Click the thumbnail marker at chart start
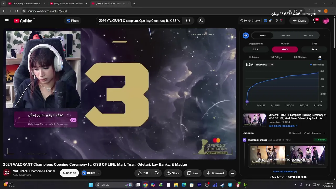Image resolution: width=336 pixels, height=189 pixels. [x=247, y=102]
